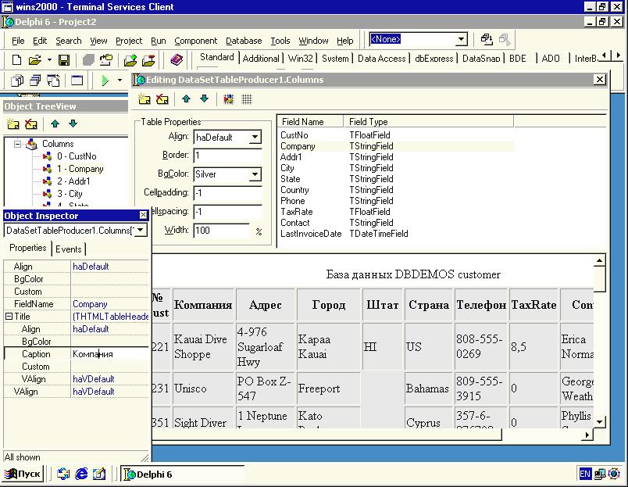Select '0 - CustNo' tree item
628x487 pixels.
[77, 156]
